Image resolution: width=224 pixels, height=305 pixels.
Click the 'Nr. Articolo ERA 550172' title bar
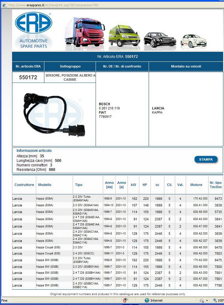(118, 57)
